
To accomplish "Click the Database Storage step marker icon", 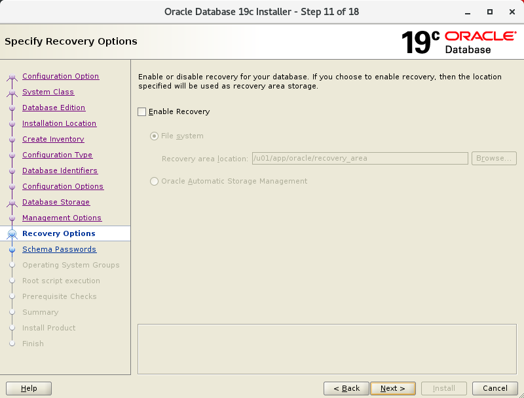I will point(12,203).
